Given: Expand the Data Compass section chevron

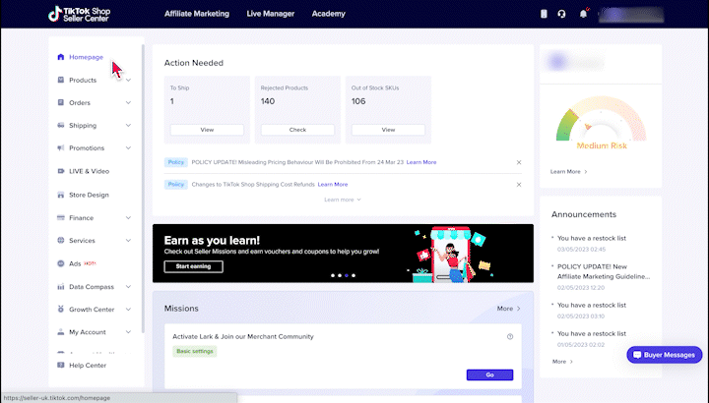Looking at the screenshot, I should point(128,286).
